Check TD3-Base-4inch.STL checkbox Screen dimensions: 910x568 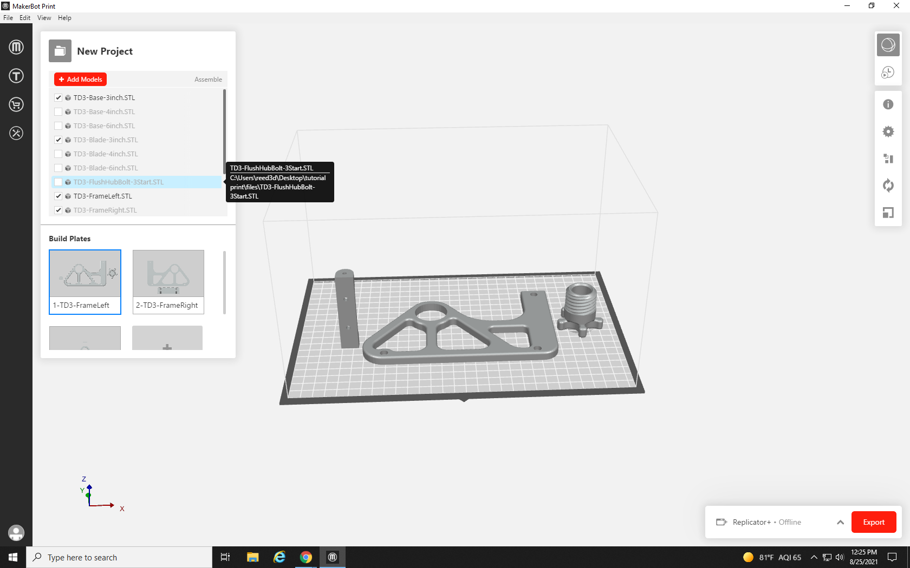pyautogui.click(x=58, y=112)
